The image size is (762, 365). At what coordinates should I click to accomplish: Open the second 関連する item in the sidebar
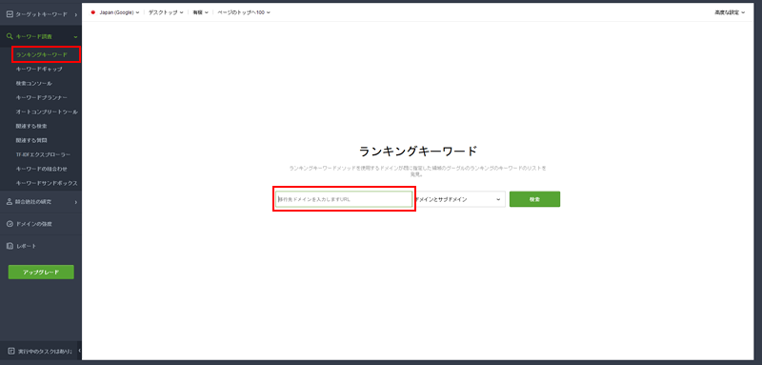tap(31, 140)
